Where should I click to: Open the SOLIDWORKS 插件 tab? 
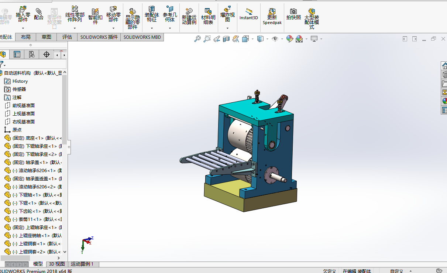(x=99, y=37)
